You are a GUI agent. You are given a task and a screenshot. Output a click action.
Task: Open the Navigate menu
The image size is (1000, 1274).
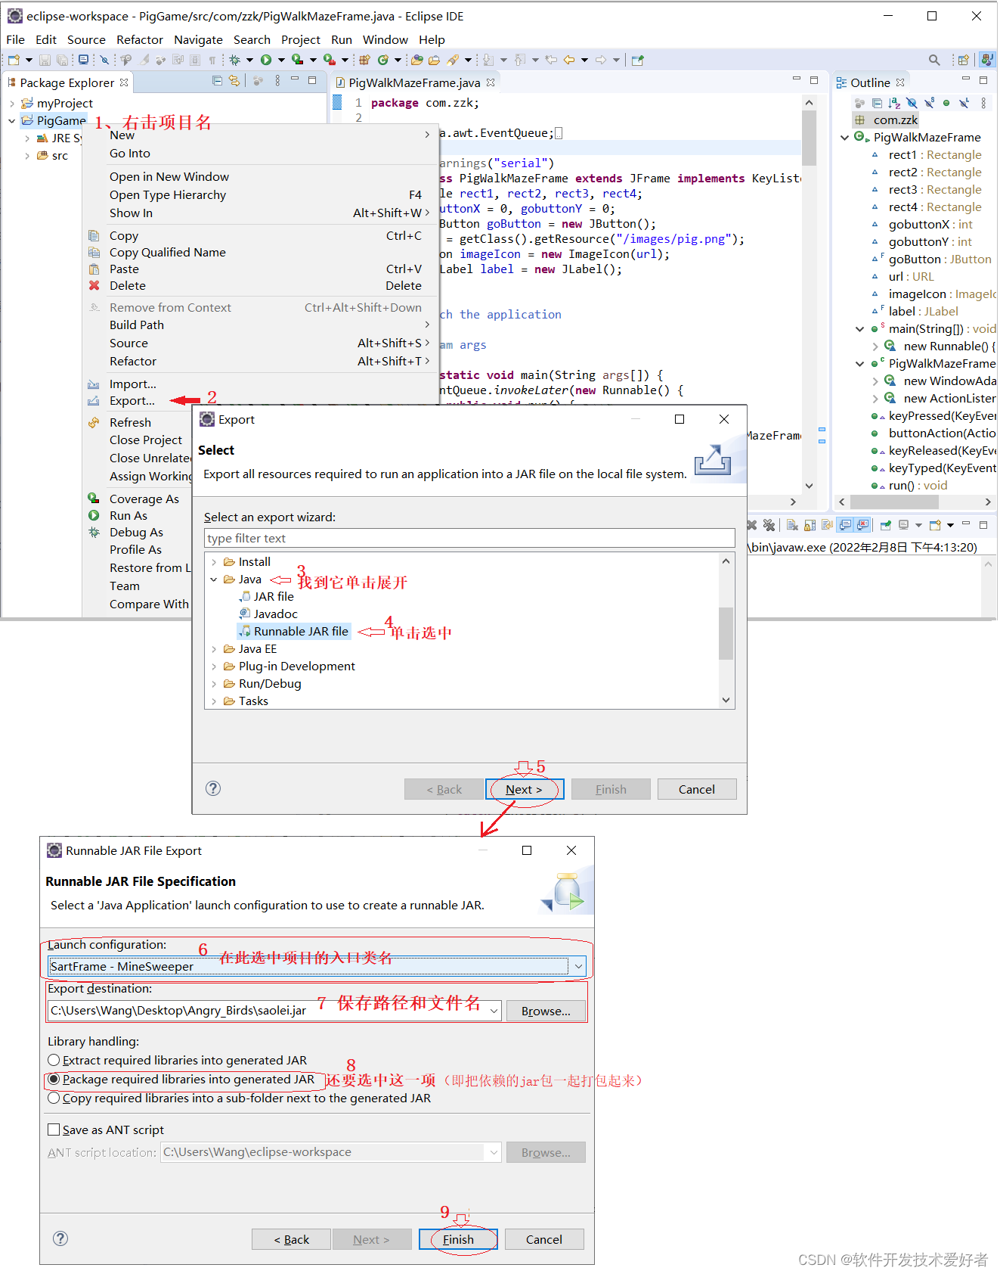(x=198, y=39)
